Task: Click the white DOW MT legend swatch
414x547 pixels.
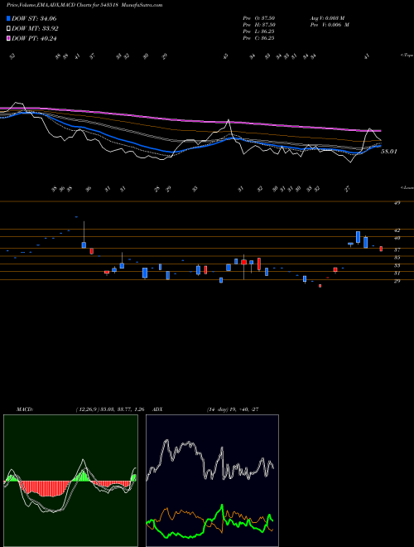Action: pos(8,29)
